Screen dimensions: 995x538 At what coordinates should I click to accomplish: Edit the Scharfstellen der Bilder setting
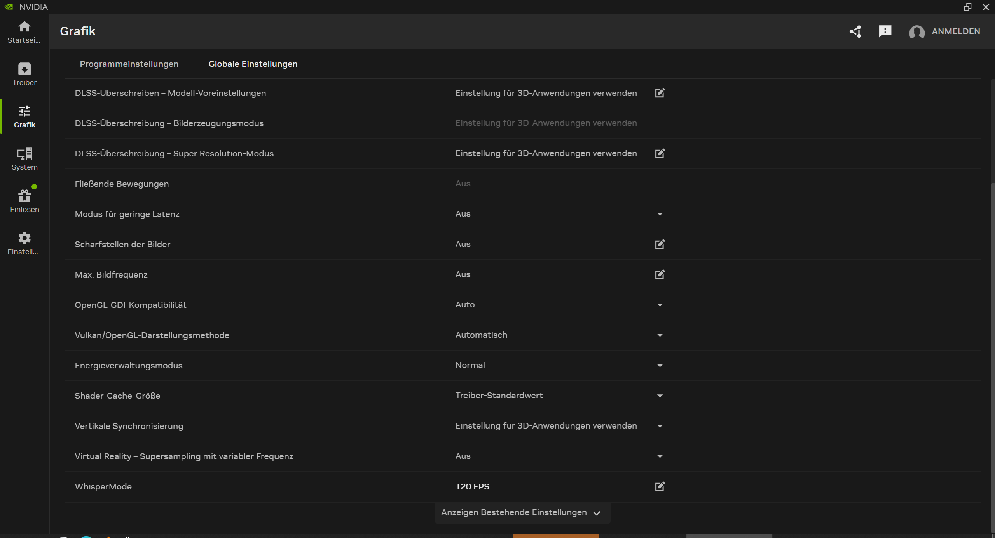point(660,245)
